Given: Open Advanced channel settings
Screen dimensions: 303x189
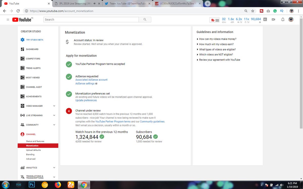Looking at the screenshot, I should click(x=31, y=159).
